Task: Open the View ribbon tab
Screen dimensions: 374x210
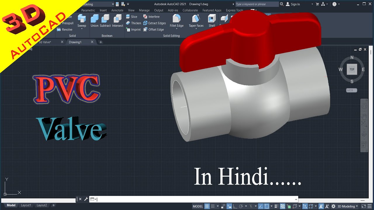Action: point(131,10)
